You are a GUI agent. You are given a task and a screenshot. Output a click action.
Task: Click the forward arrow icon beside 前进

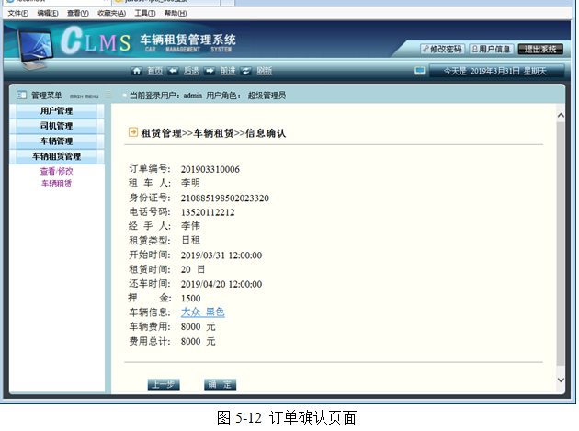210,71
